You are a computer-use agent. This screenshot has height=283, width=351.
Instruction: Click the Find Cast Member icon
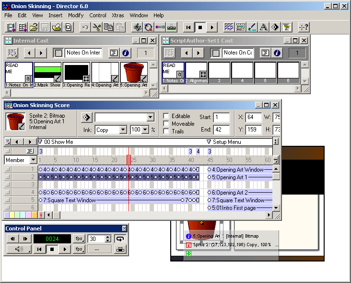click(137, 27)
